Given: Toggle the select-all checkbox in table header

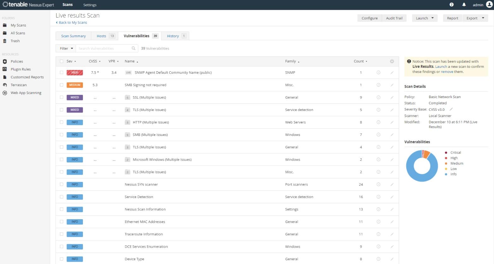Looking at the screenshot, I should [x=62, y=61].
